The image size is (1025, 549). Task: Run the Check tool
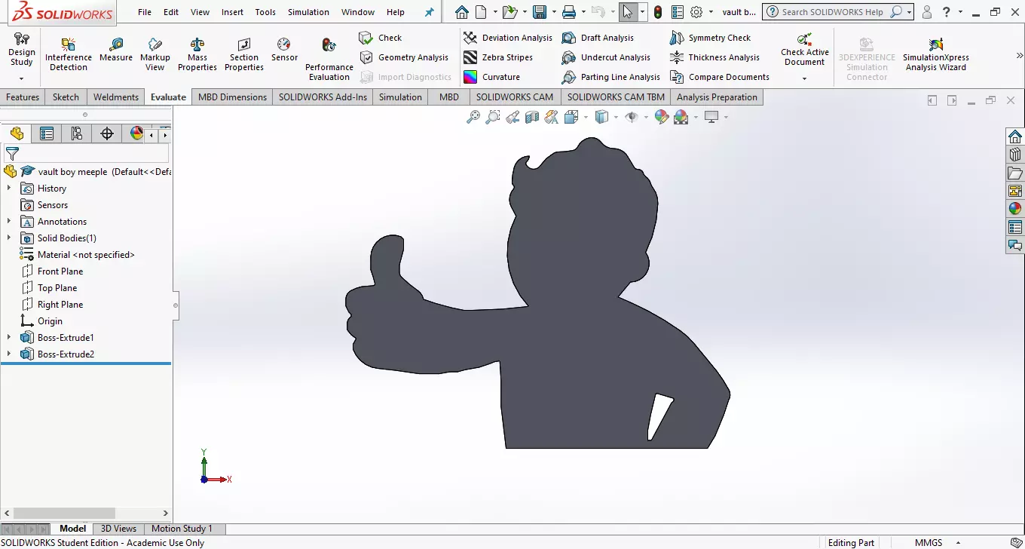pyautogui.click(x=381, y=38)
